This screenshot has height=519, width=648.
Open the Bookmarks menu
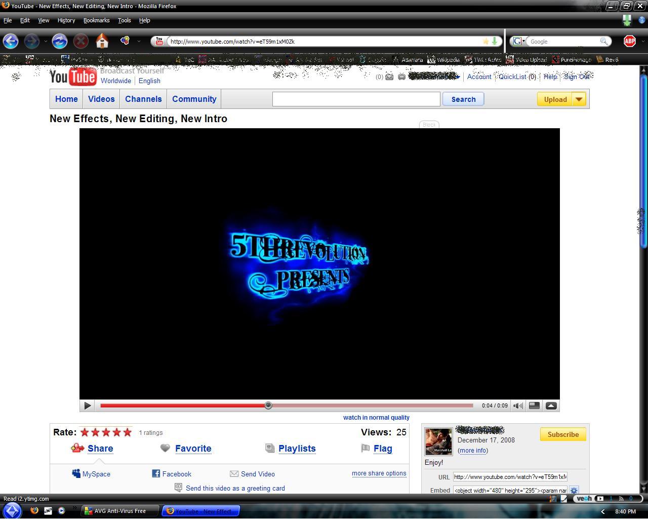(96, 20)
